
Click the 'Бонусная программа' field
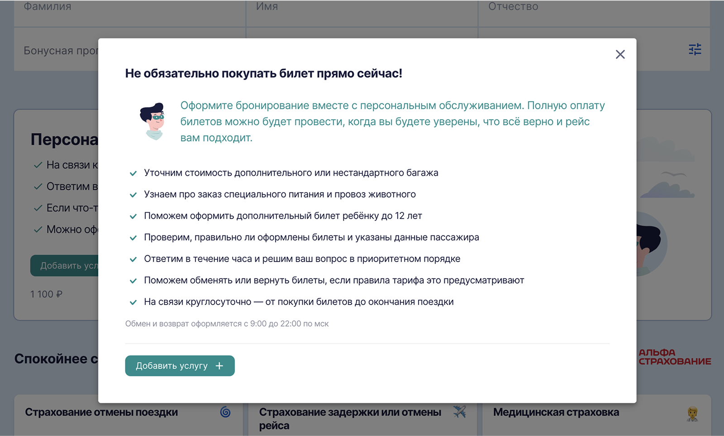(x=56, y=50)
